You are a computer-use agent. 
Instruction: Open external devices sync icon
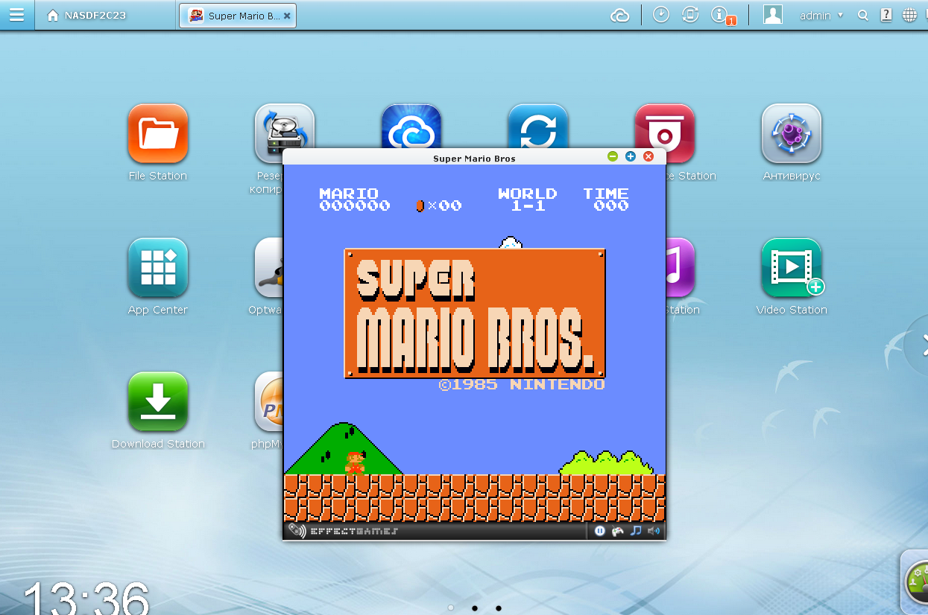pos(690,15)
